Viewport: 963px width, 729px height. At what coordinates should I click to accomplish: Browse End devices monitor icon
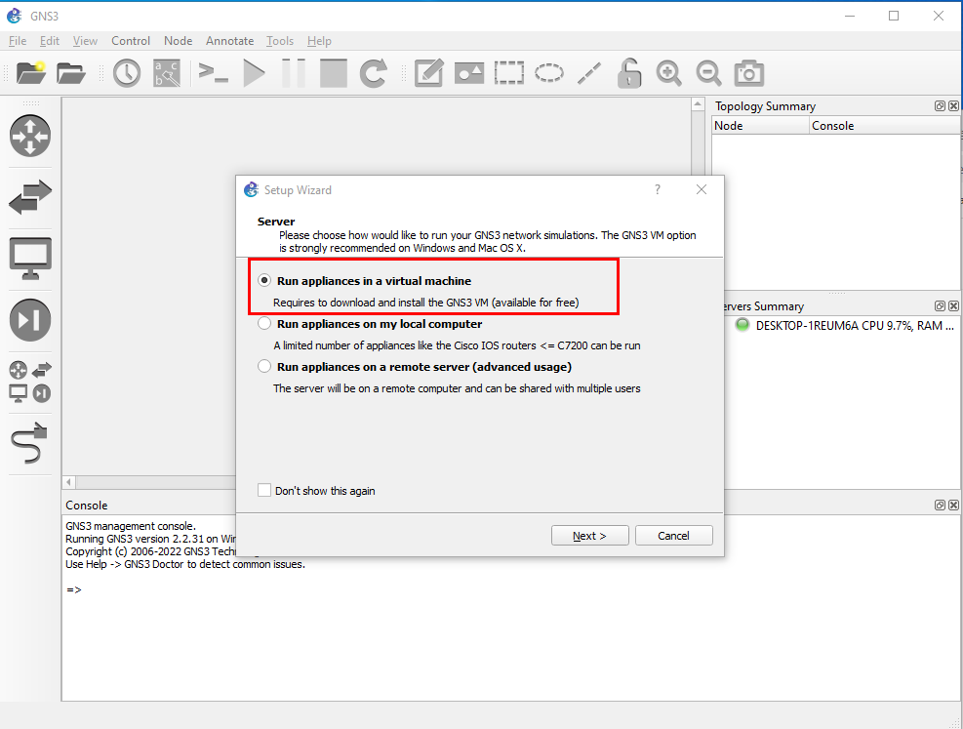[x=30, y=258]
